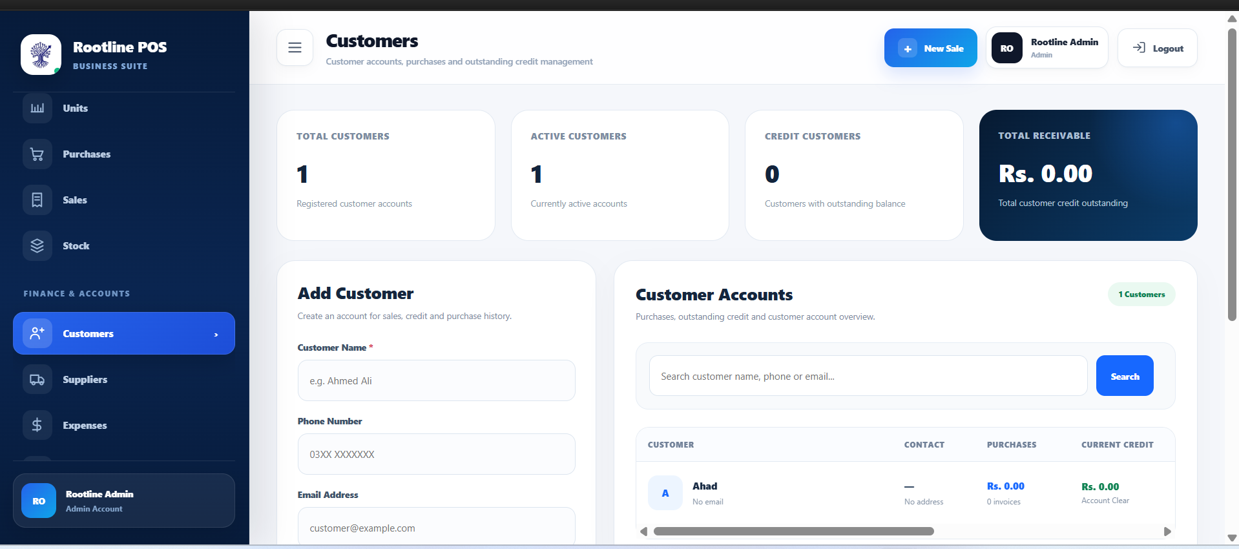Click the Total Receivable card
The width and height of the screenshot is (1239, 549).
coord(1088,175)
